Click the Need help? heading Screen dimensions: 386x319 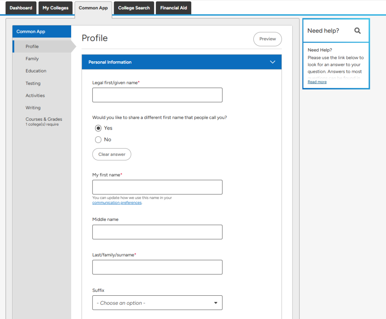pos(323,30)
